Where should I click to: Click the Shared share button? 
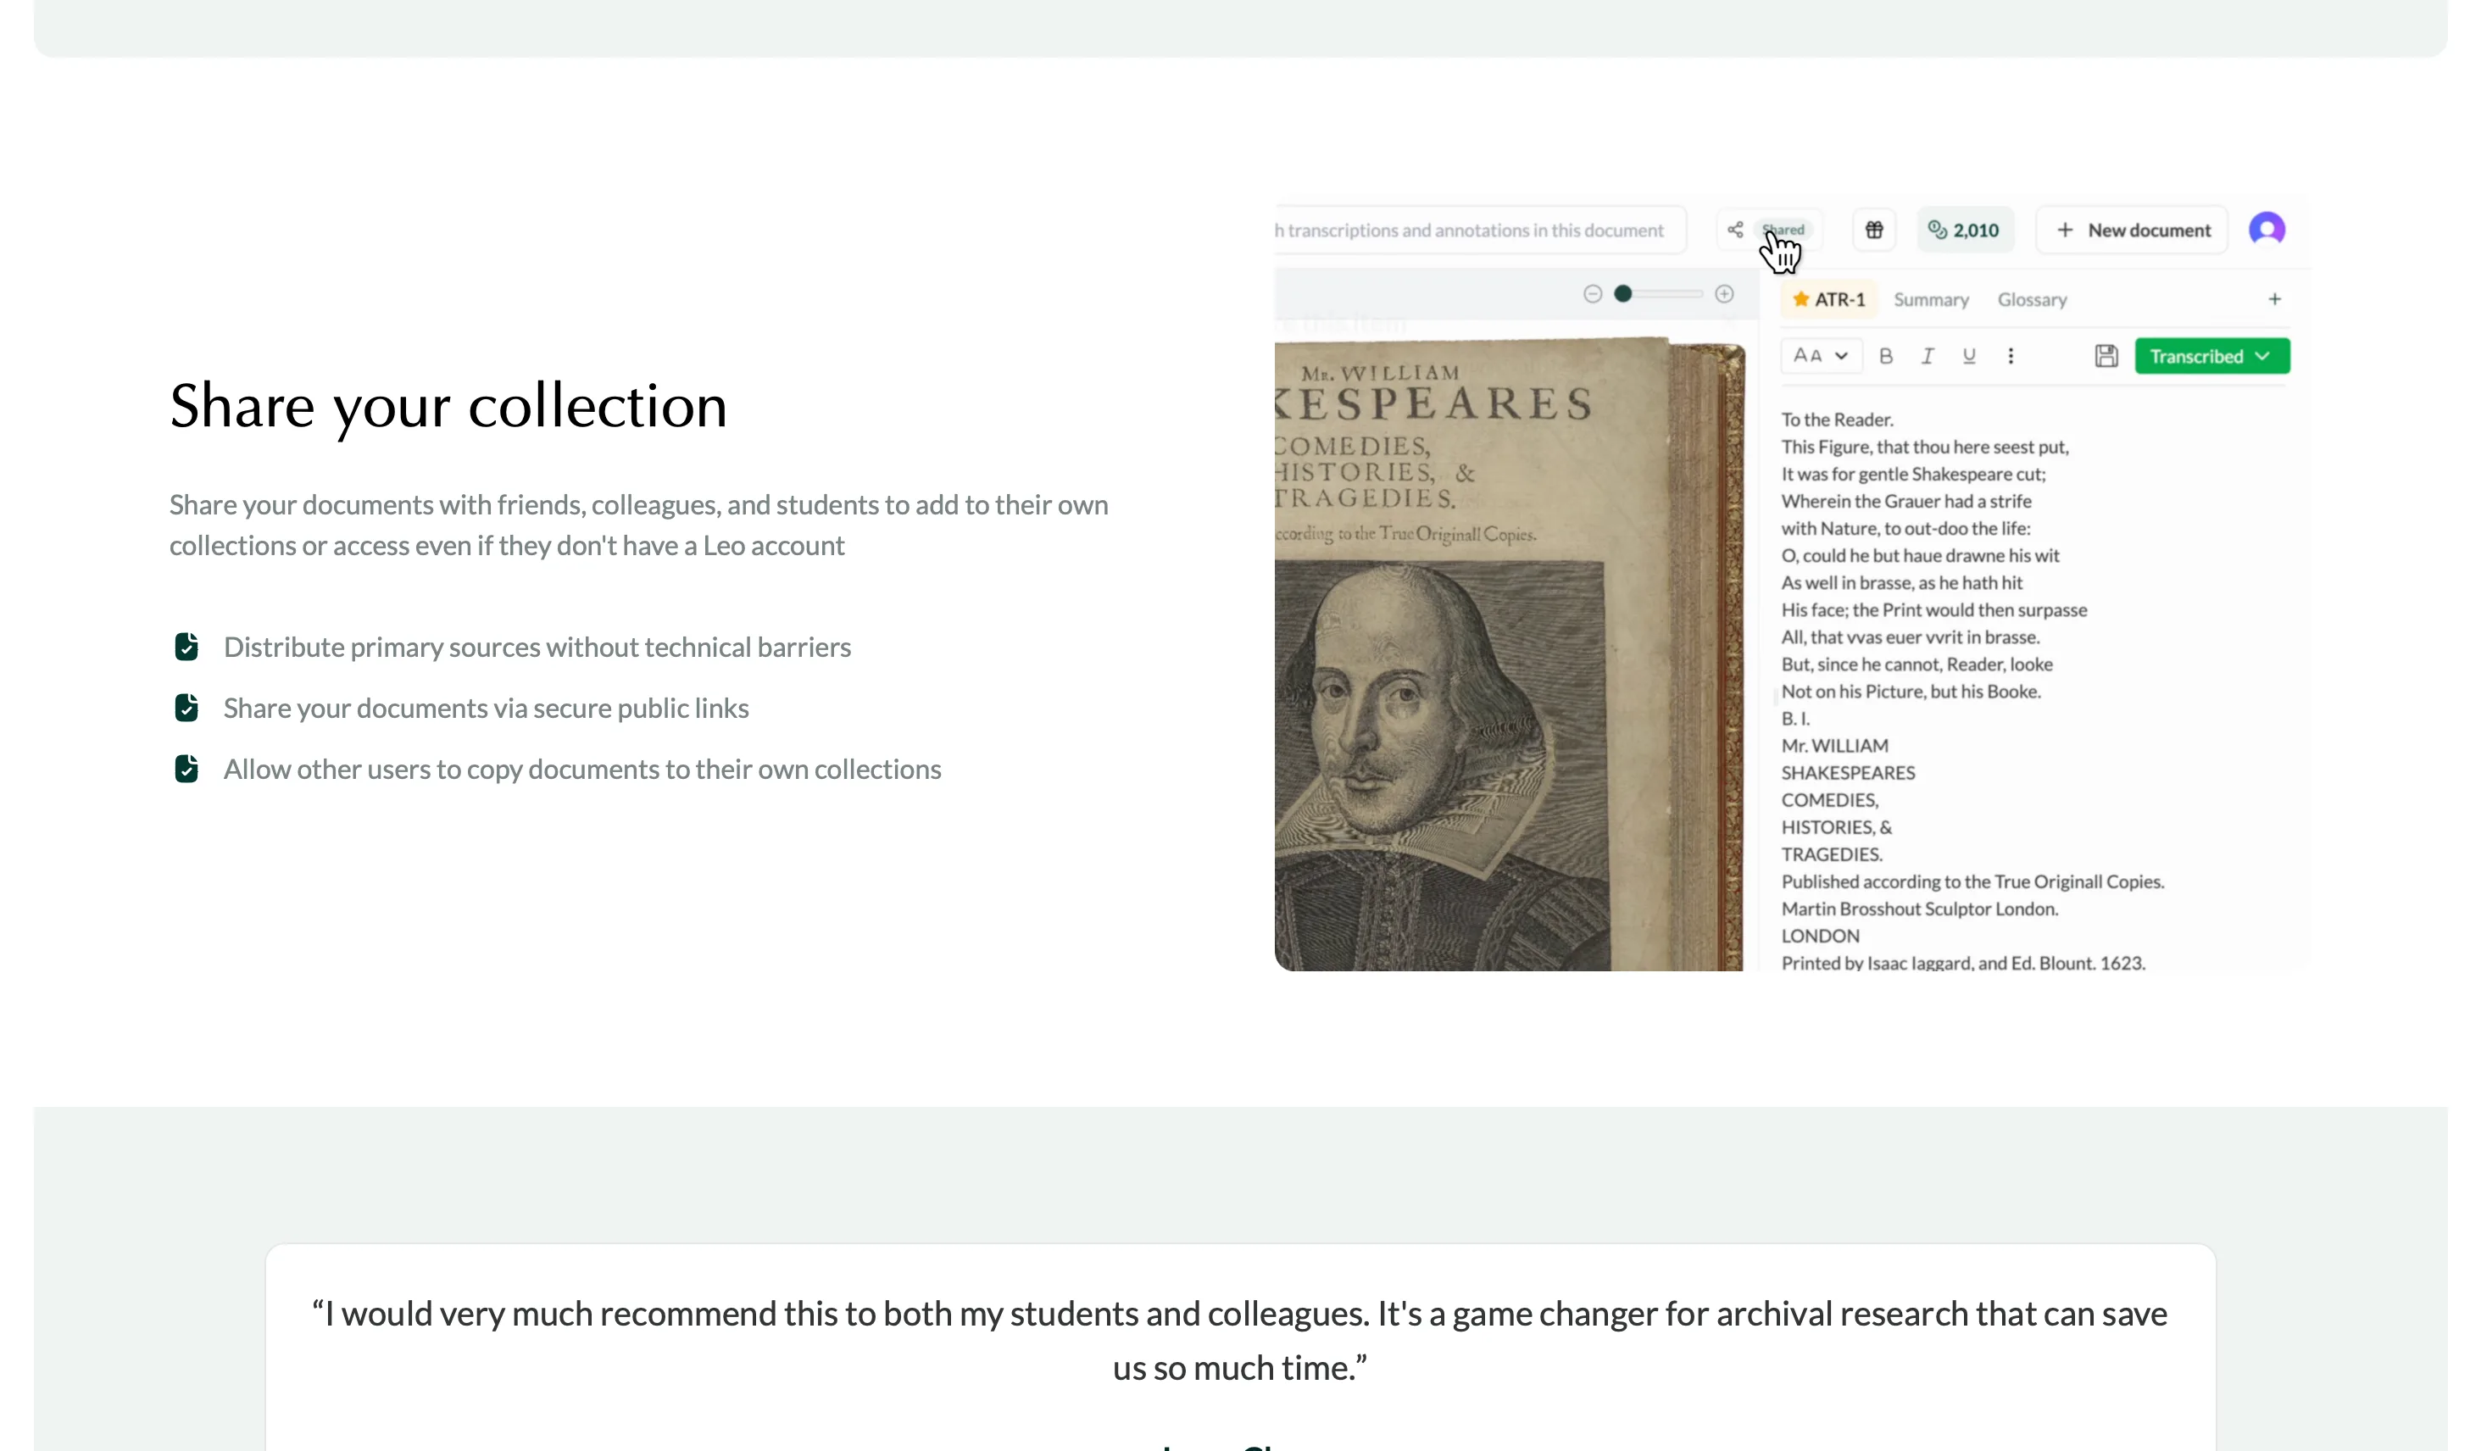pyautogui.click(x=1769, y=231)
